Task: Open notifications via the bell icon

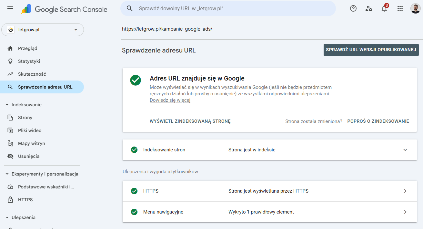Action: pyautogui.click(x=384, y=9)
